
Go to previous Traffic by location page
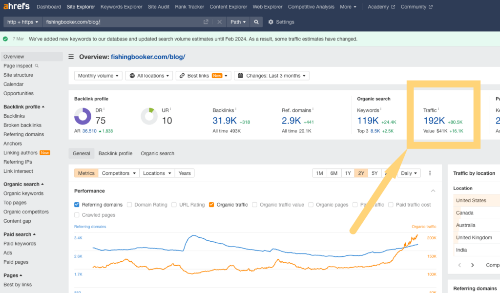(x=459, y=265)
